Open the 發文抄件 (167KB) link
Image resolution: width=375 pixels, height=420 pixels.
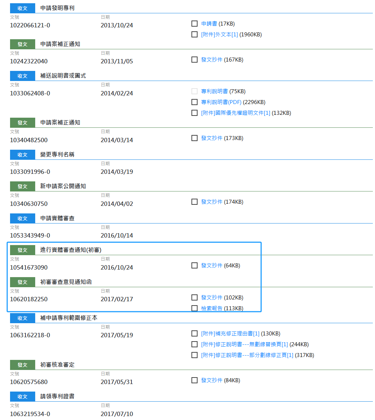[x=211, y=59]
